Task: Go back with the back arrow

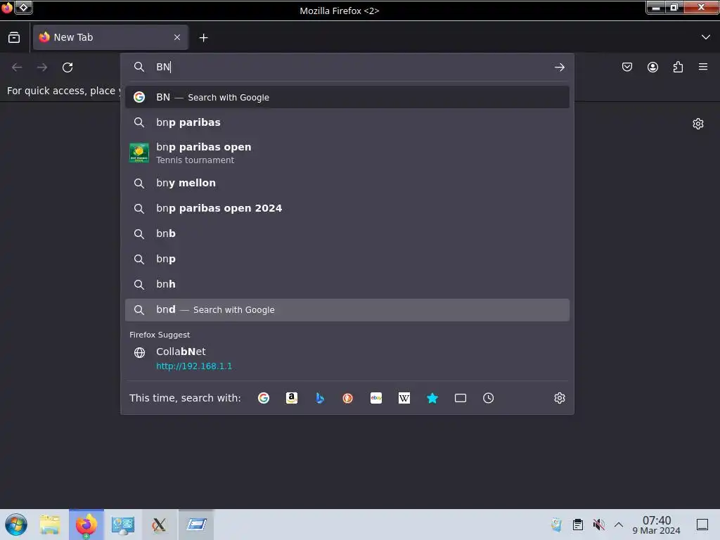Action: click(x=17, y=67)
